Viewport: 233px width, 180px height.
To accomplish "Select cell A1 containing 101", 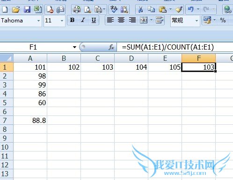I will pyautogui.click(x=30, y=67).
